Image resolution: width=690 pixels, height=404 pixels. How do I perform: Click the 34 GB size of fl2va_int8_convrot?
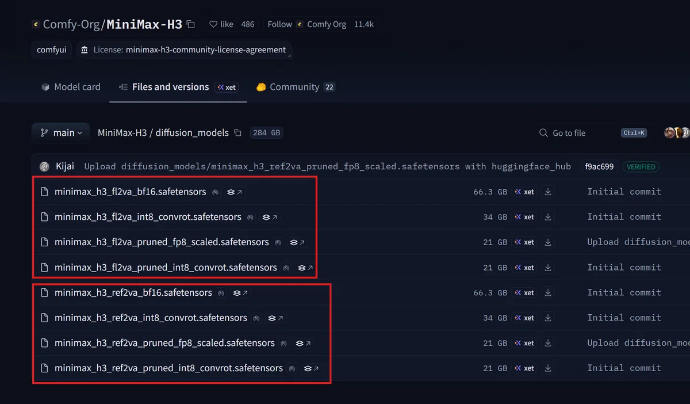point(495,217)
